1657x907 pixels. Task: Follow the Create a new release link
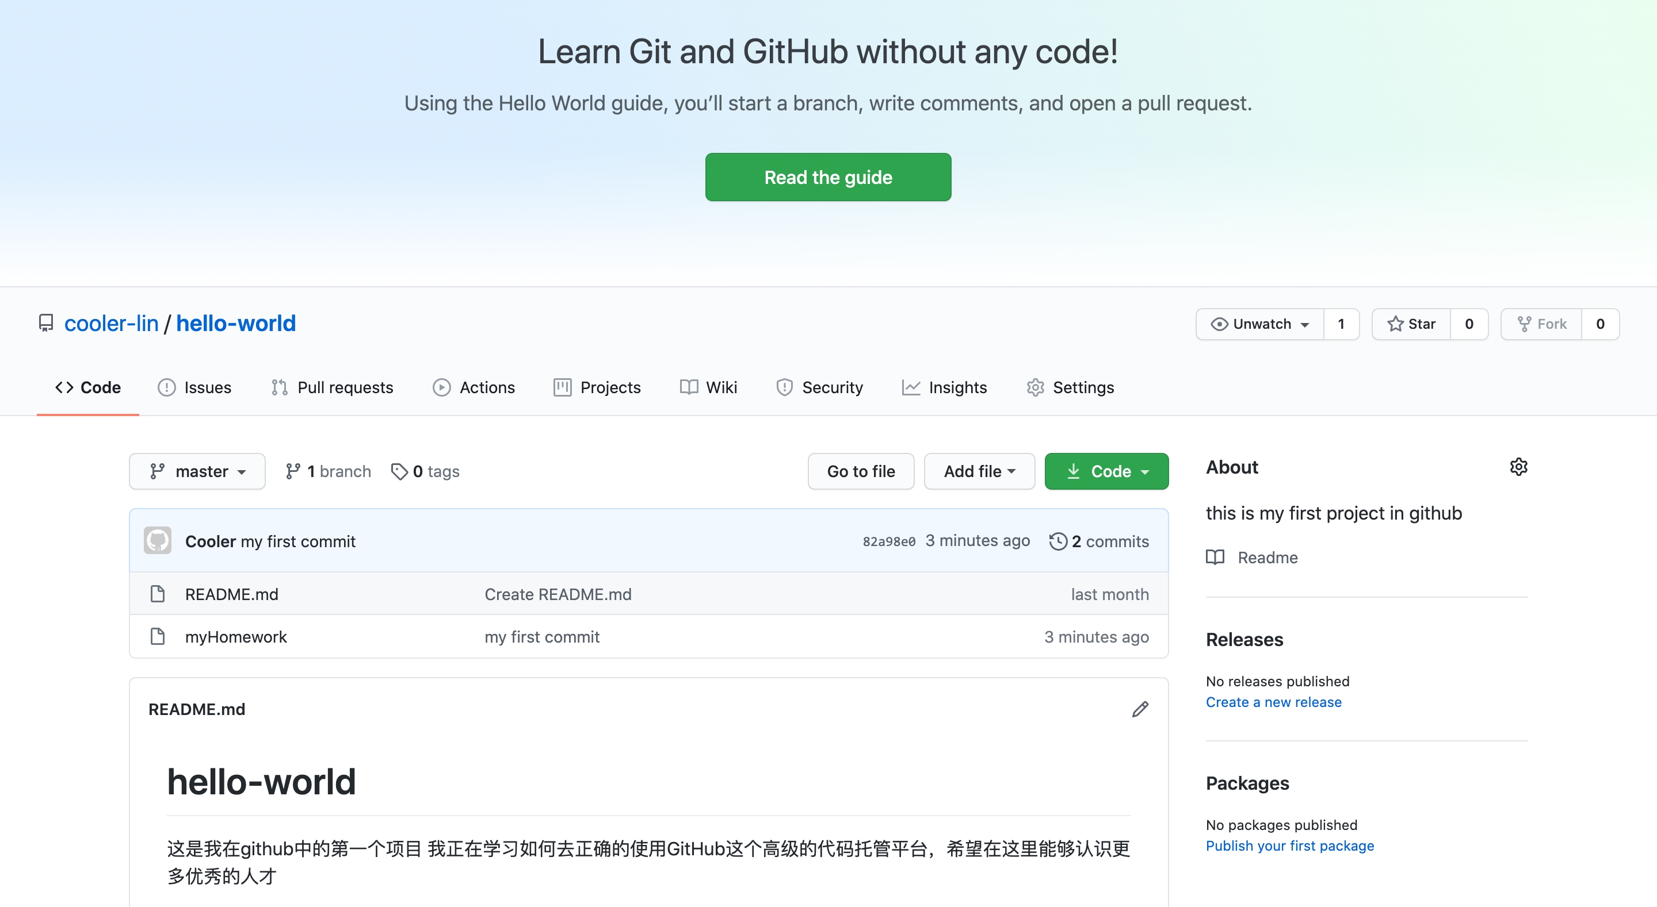point(1273,702)
